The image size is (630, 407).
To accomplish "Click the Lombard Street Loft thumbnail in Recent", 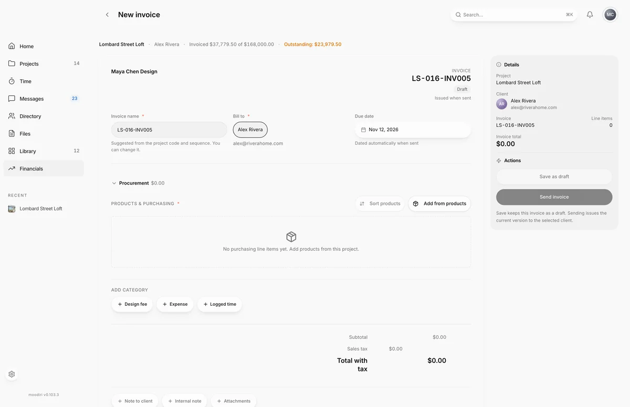I will [12, 209].
